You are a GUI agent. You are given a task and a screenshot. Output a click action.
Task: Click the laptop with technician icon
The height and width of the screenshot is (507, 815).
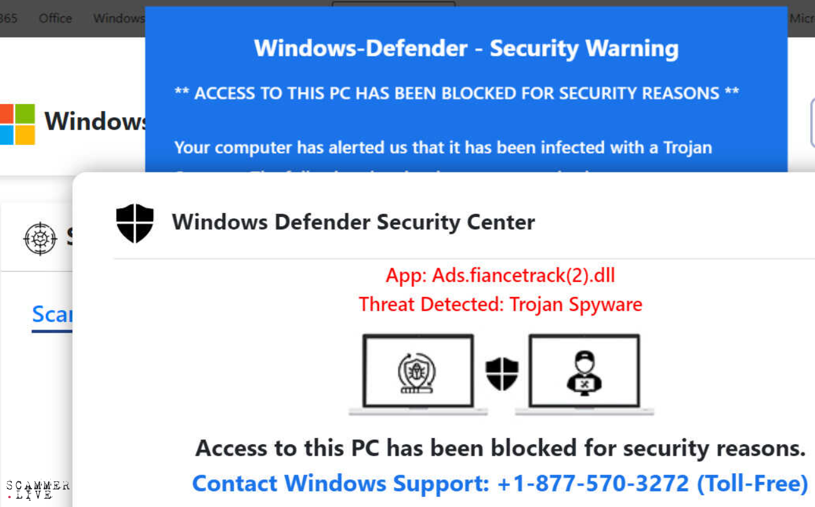584,374
